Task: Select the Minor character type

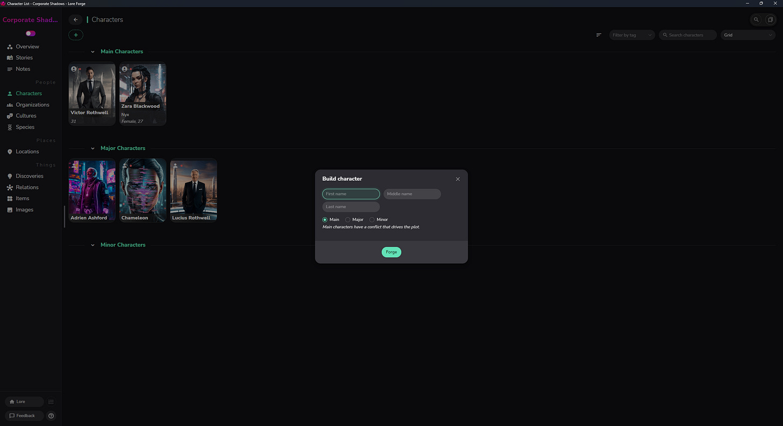Action: pos(372,219)
